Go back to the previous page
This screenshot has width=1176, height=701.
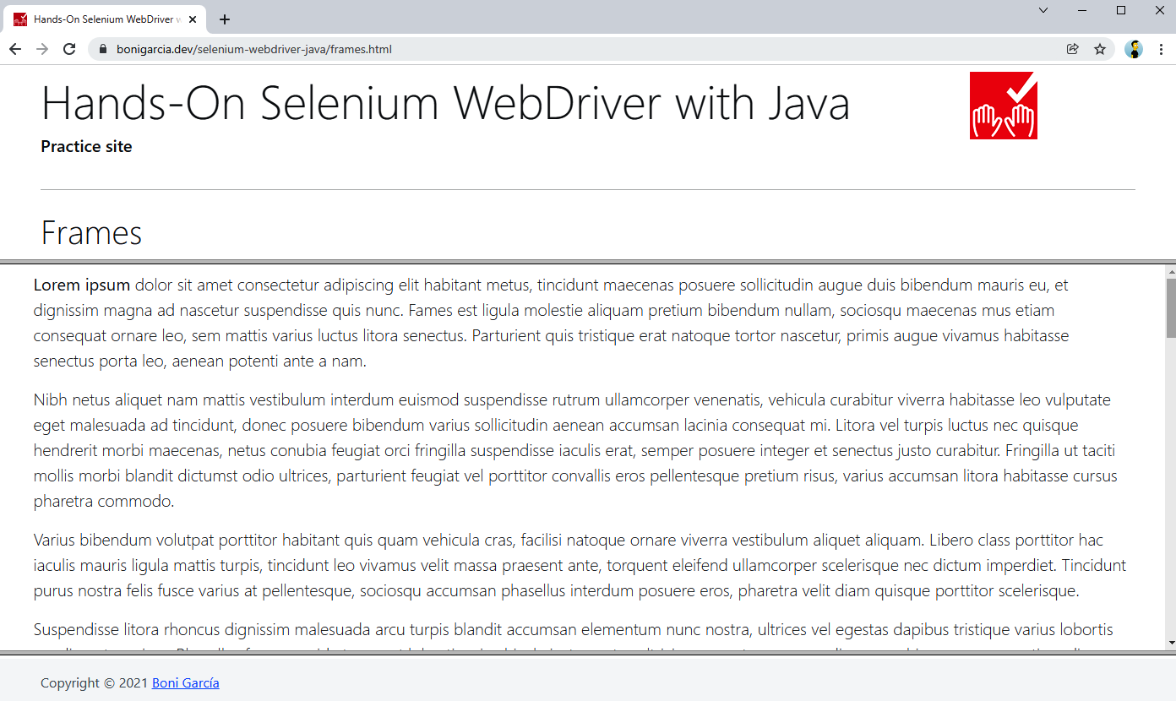[x=15, y=49]
